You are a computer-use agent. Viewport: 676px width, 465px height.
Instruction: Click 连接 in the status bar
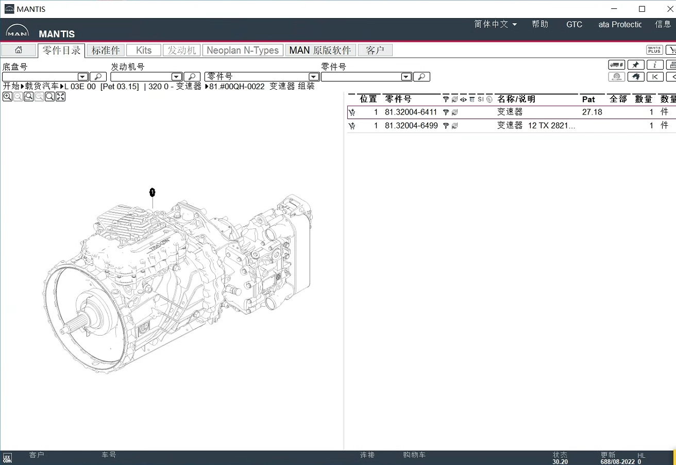coord(367,455)
